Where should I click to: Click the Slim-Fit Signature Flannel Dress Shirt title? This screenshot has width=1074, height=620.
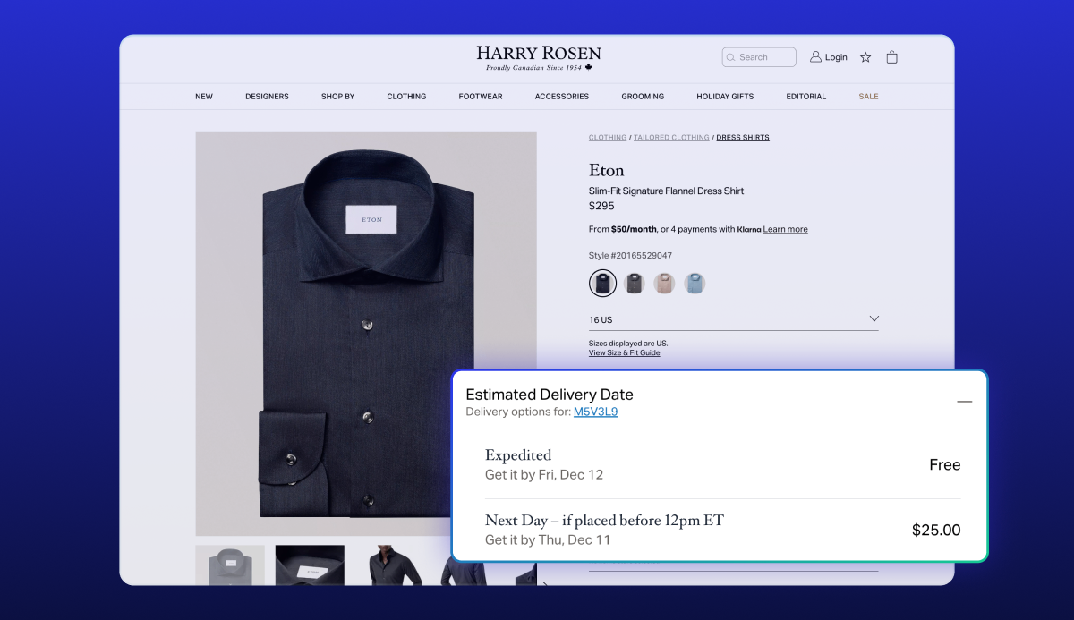coord(666,191)
